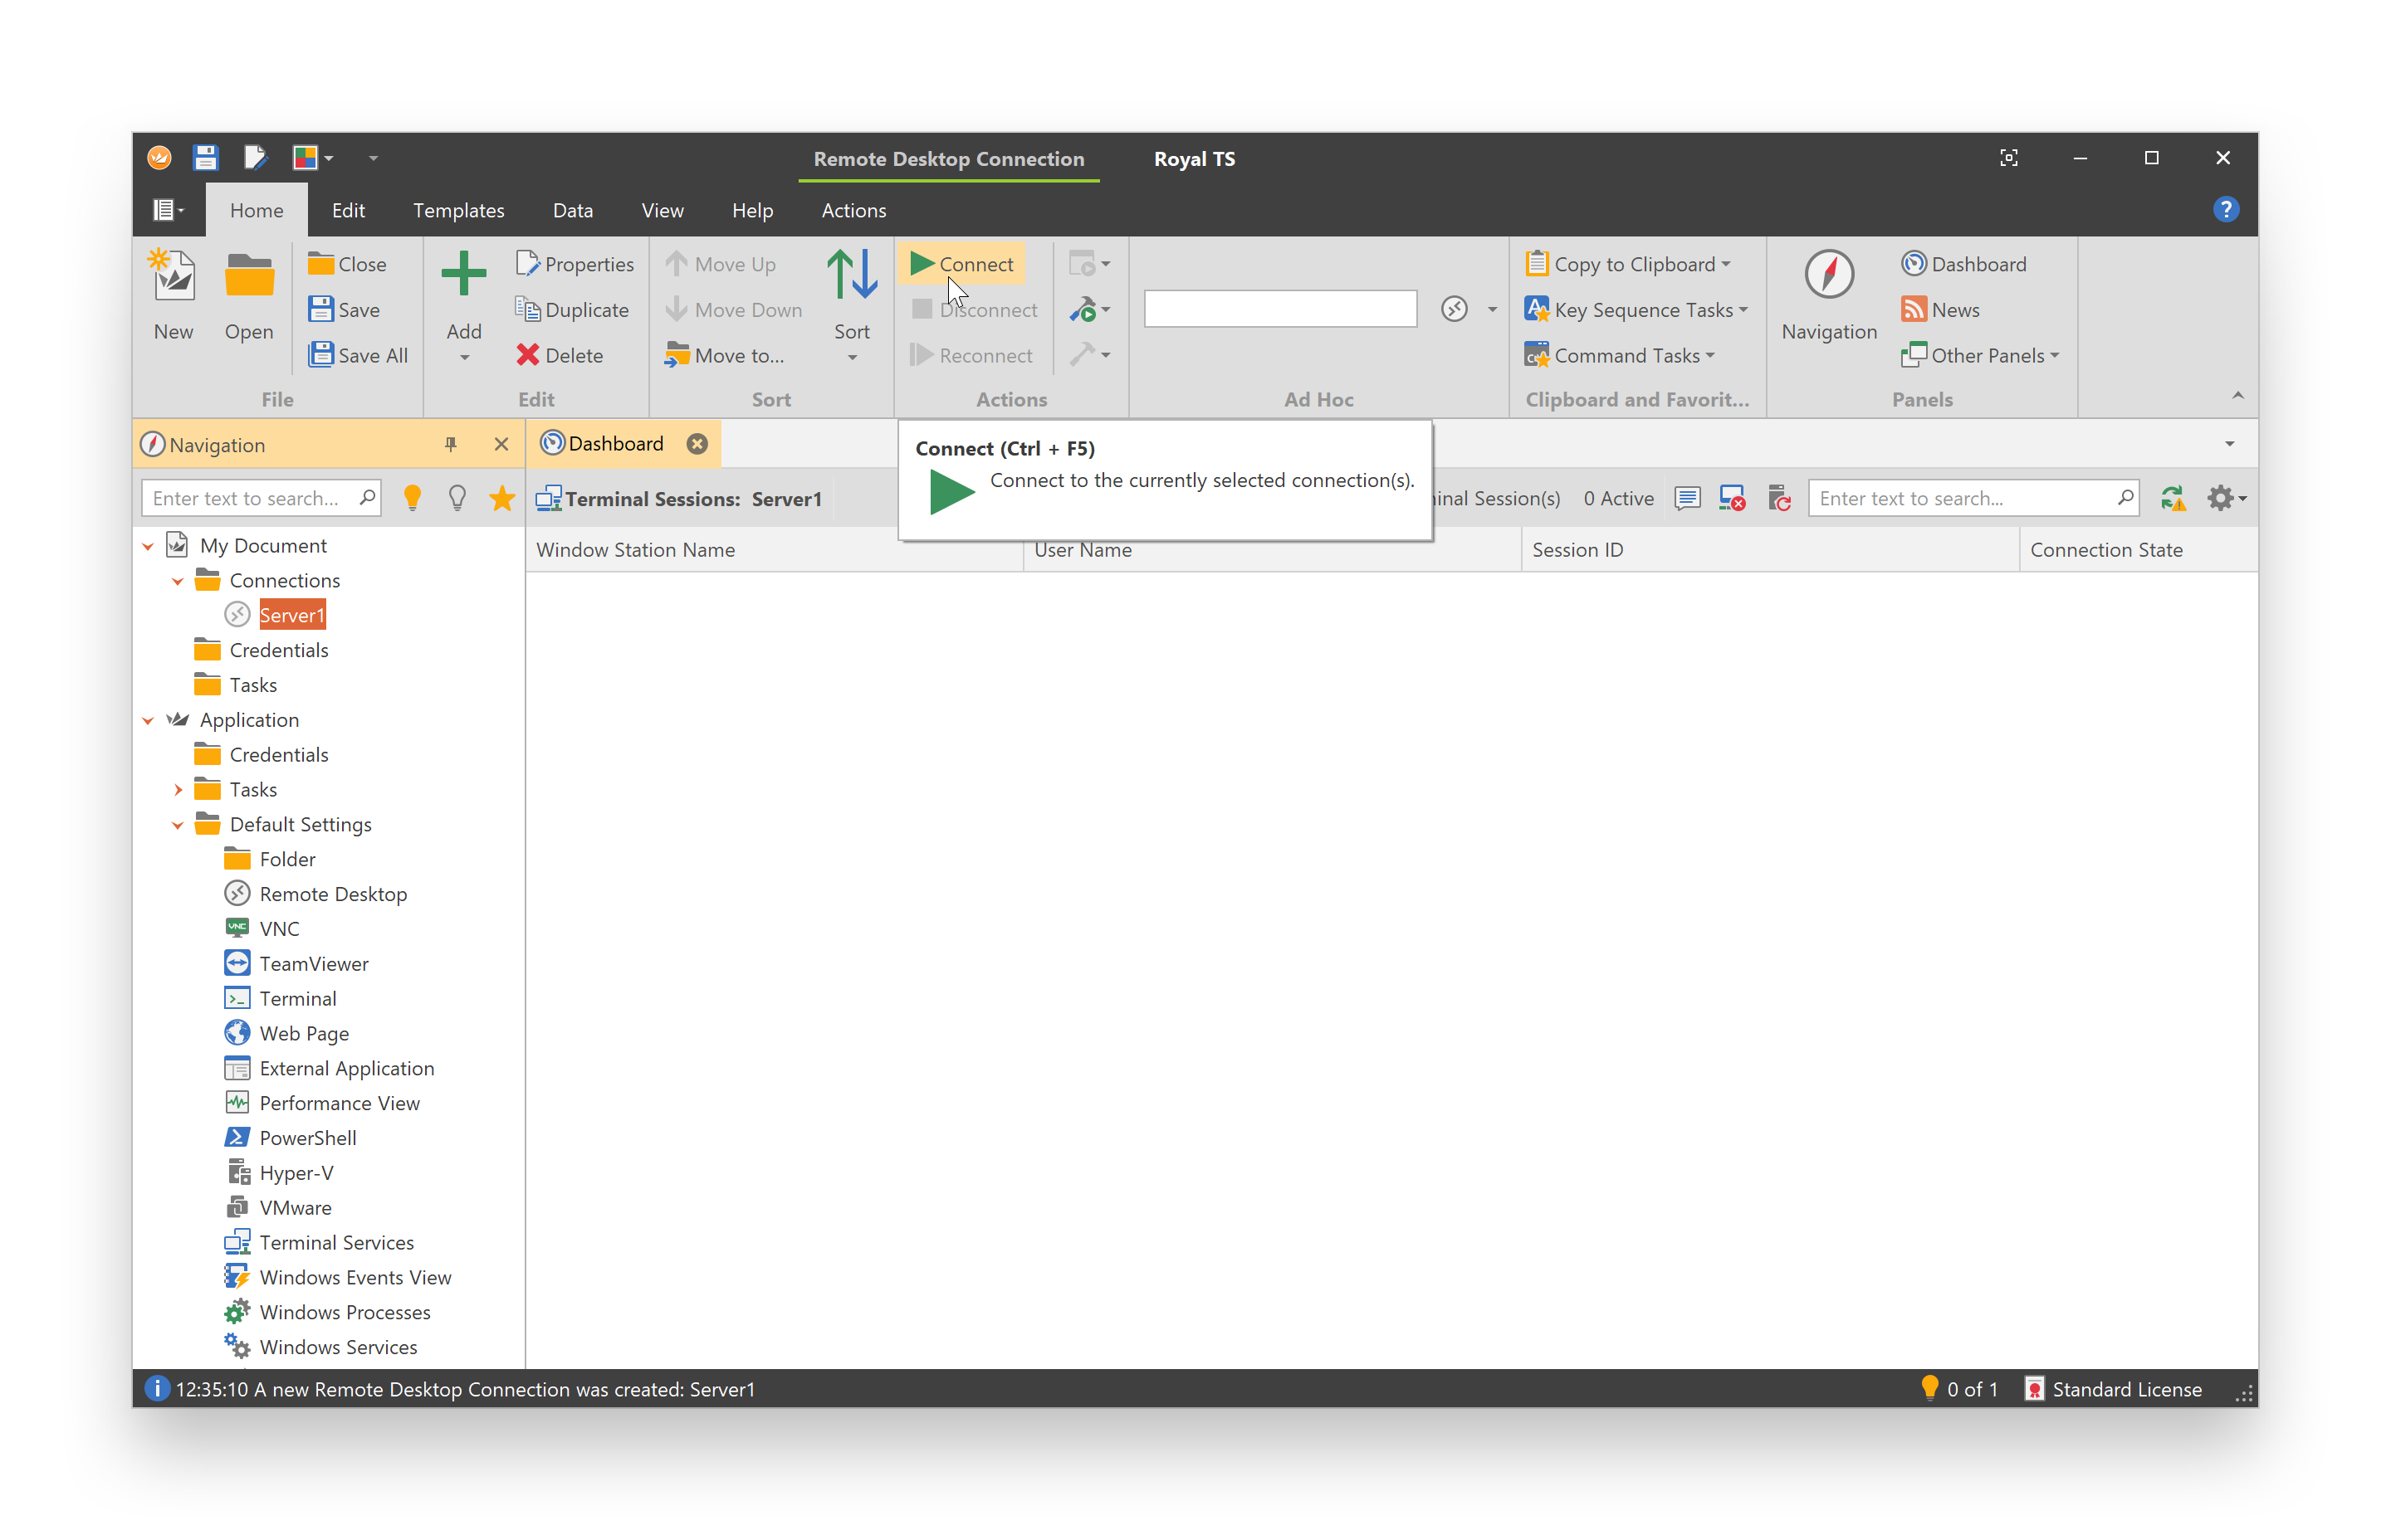
Task: Click the Duplicate button
Action: (x=572, y=310)
